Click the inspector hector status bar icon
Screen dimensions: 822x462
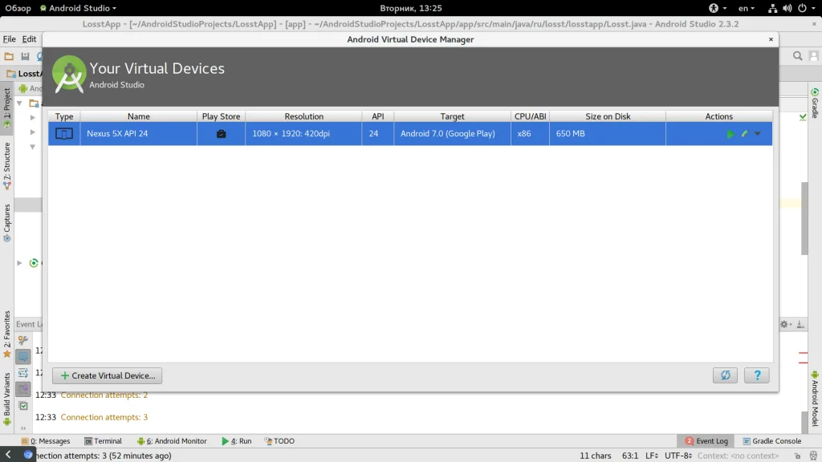813,456
